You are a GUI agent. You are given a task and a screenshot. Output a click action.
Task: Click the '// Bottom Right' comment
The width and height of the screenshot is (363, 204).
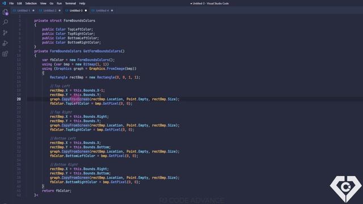[x=64, y=165]
